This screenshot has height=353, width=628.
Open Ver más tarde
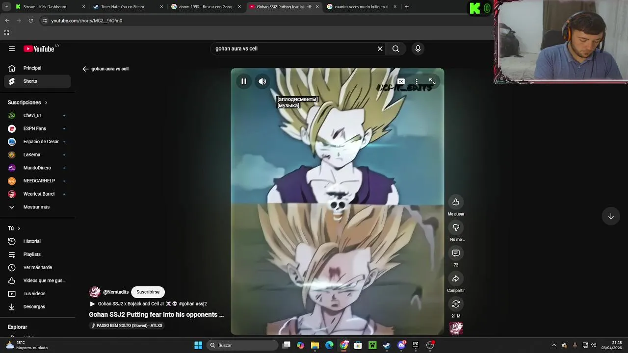click(37, 268)
